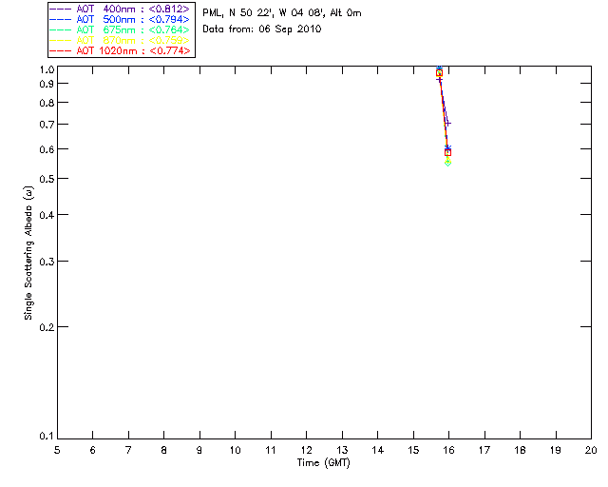
Task: Click the y-axis tick label 0.5
Action: tap(47, 179)
